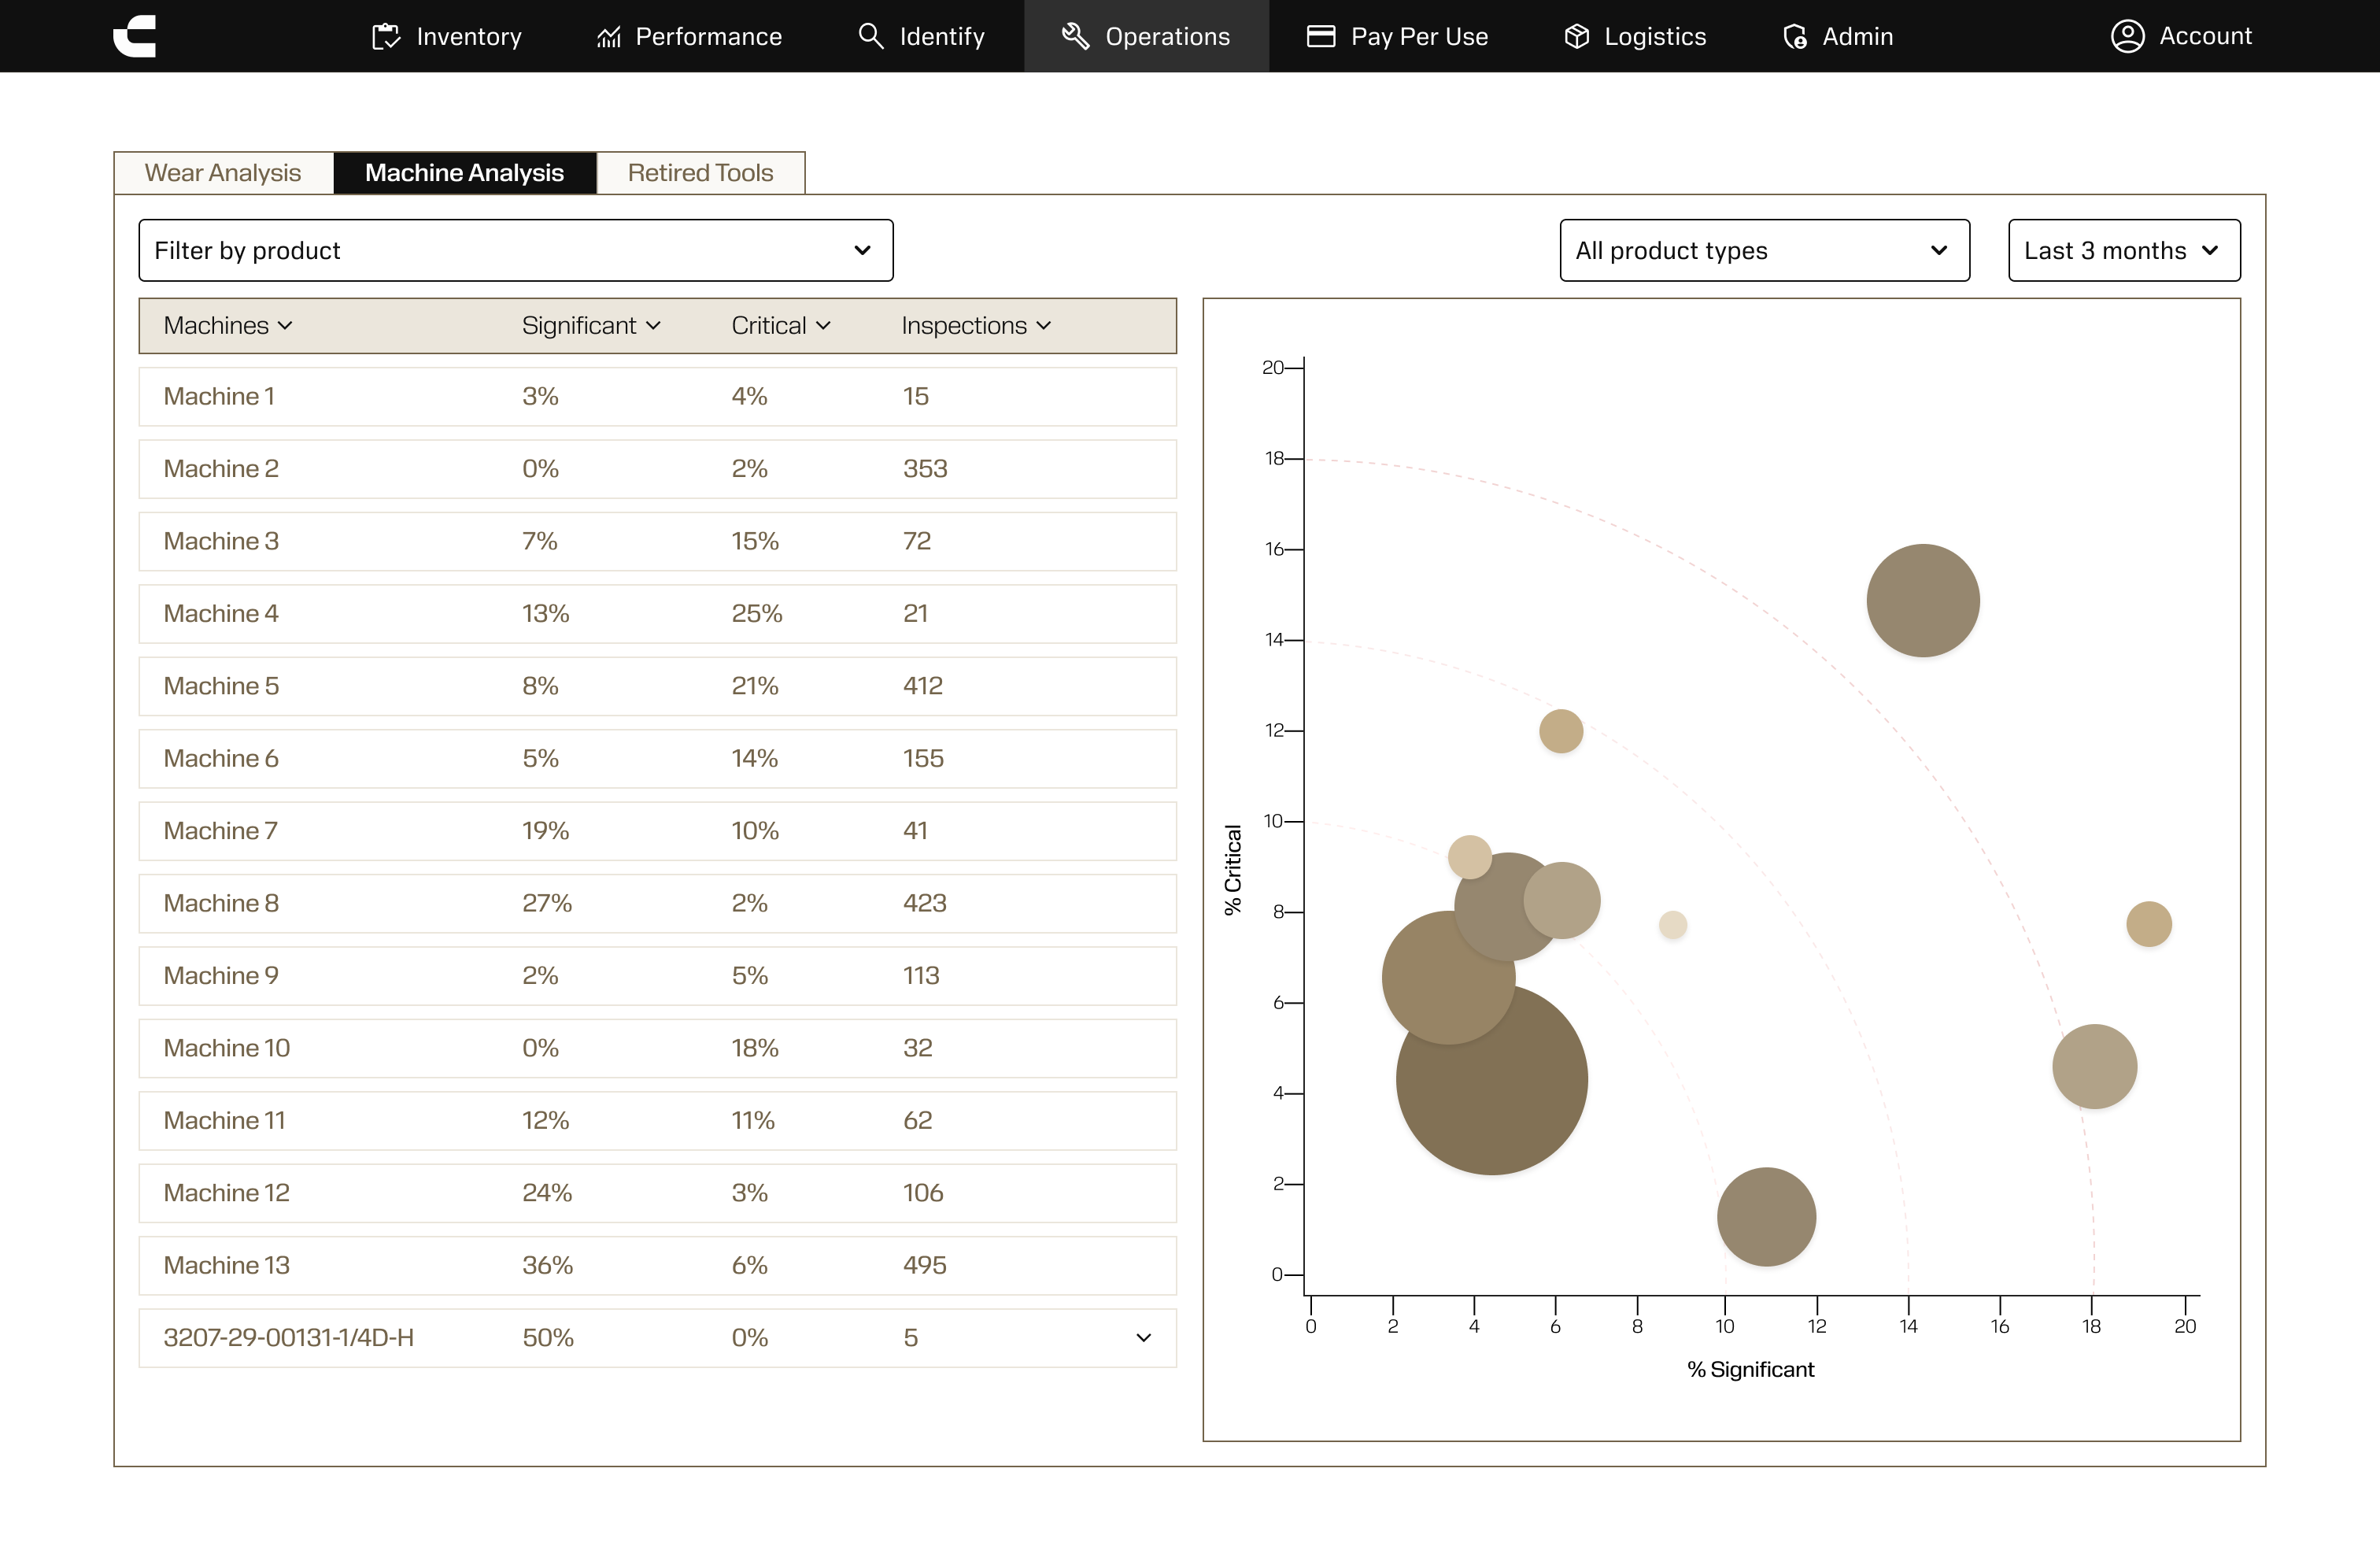
Task: Sort by the Critical column header
Action: tap(780, 326)
